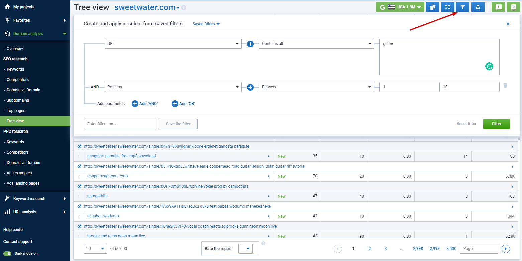Expand the Saved filters dropdown
Image resolution: width=522 pixels, height=261 pixels.
[x=206, y=24]
